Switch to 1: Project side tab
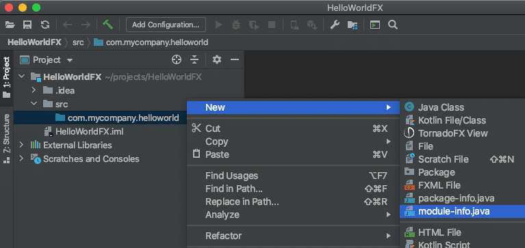The height and width of the screenshot is (248, 525). [6, 77]
